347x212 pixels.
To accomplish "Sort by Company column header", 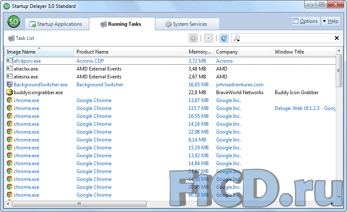I will click(243, 52).
